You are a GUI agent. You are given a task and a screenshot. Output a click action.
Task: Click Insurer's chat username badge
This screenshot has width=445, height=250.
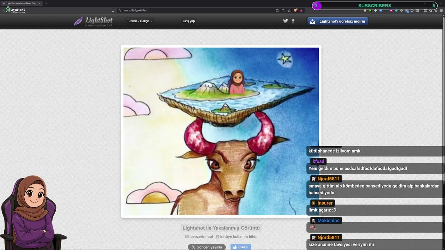(x=322, y=203)
